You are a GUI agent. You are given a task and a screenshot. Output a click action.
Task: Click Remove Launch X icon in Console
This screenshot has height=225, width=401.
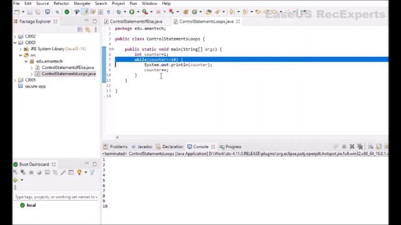(x=352, y=146)
